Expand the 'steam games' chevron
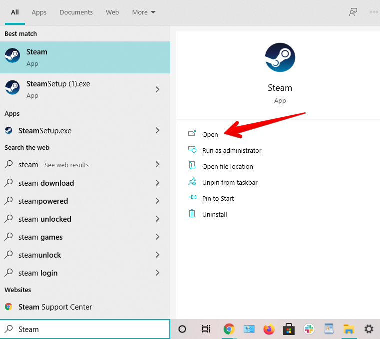Image resolution: width=380 pixels, height=339 pixels. coord(157,237)
